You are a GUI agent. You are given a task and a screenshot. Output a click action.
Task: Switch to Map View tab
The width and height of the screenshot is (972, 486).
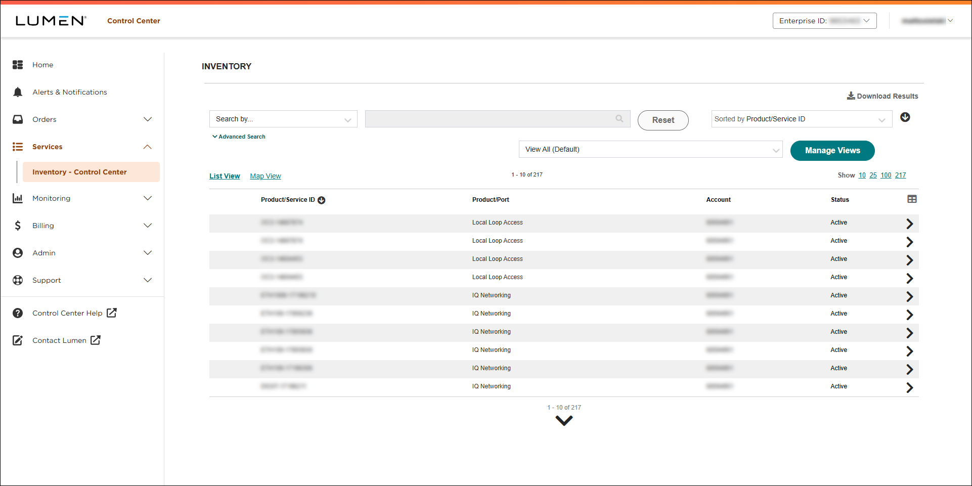coord(265,176)
